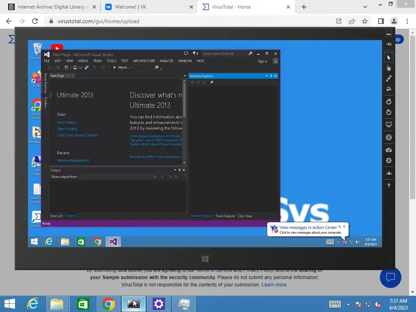Click Open File toolbar icon in Visual Studio
Viewport: 416px width, 312px height.
tap(75, 67)
